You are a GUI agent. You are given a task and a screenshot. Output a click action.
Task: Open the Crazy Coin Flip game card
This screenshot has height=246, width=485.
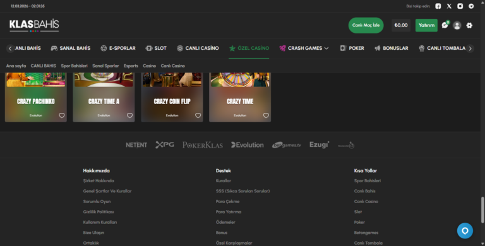point(172,97)
